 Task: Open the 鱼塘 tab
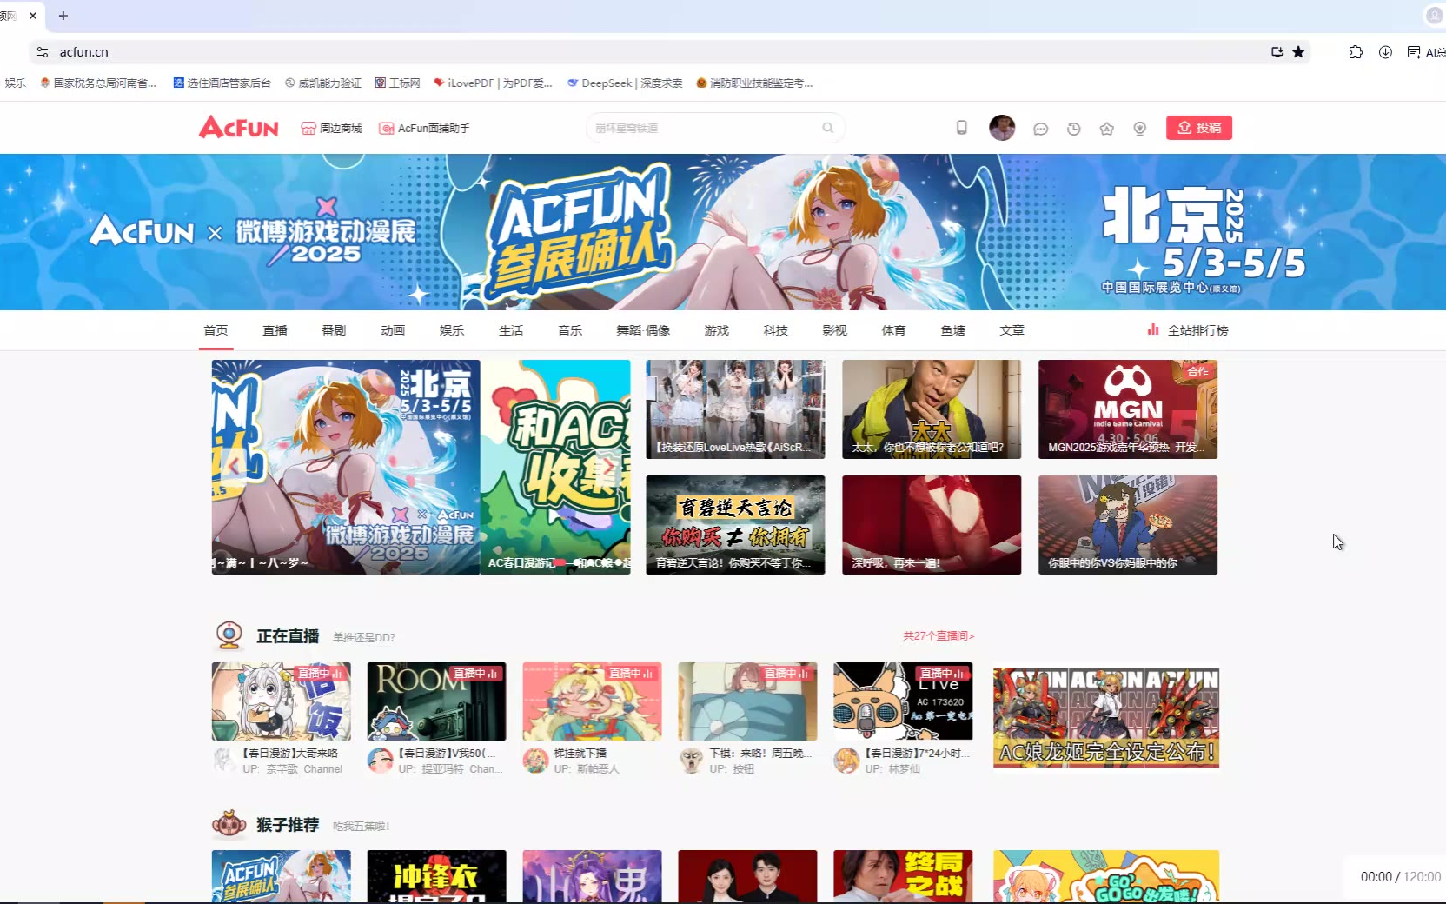[953, 330]
